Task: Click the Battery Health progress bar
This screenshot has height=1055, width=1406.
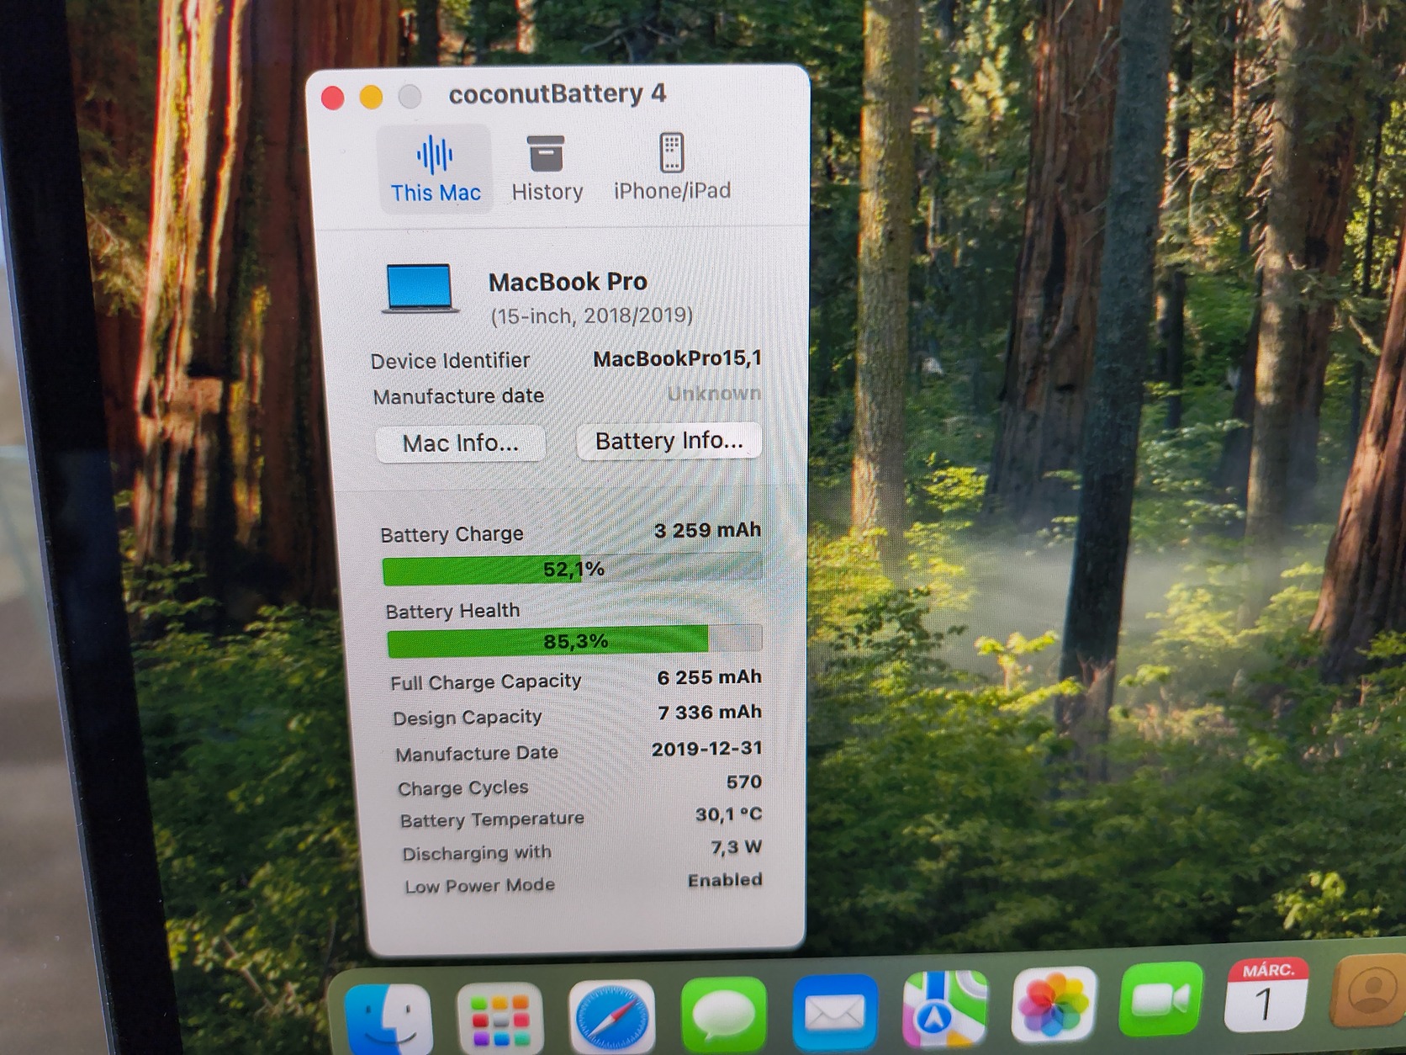Action: [x=575, y=641]
